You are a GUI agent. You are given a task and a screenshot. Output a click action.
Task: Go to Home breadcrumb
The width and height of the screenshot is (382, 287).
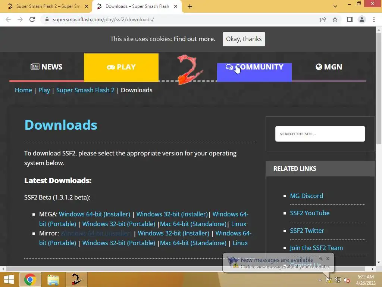pos(24,90)
